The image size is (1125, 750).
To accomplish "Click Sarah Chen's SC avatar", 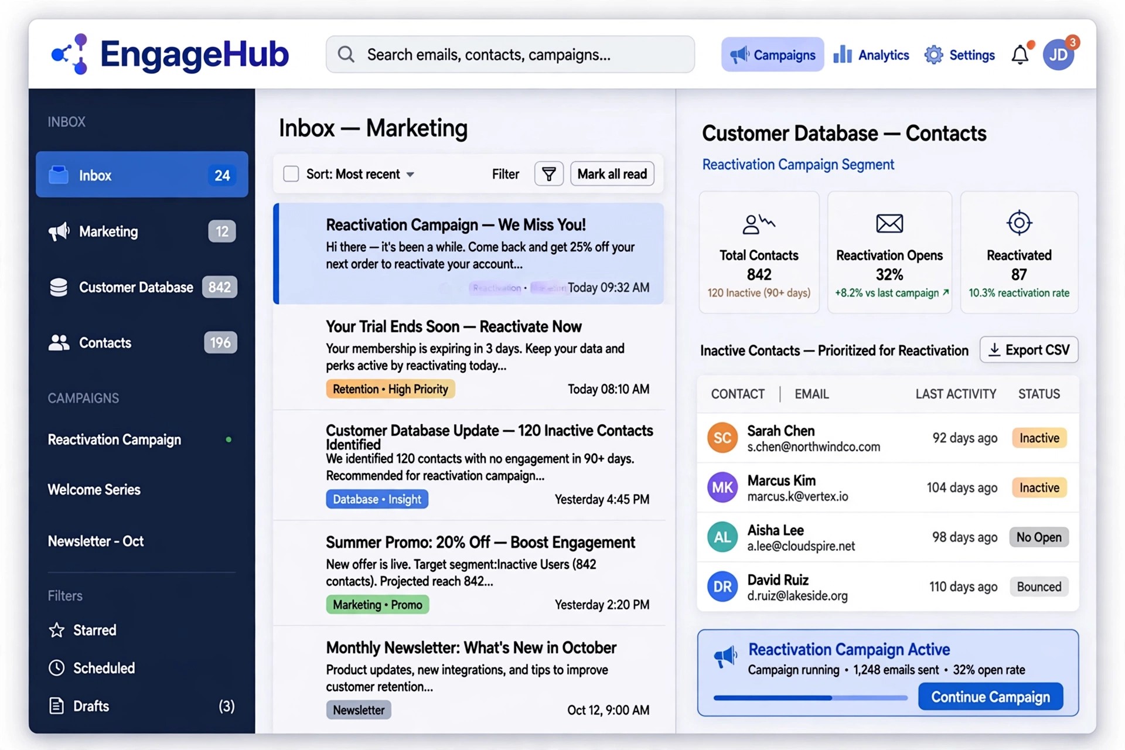I will click(722, 438).
